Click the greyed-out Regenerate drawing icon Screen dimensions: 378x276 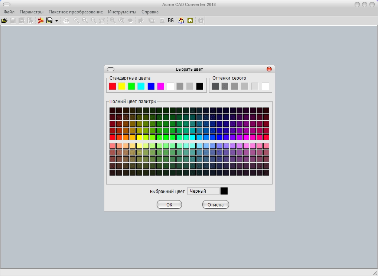coord(141,20)
